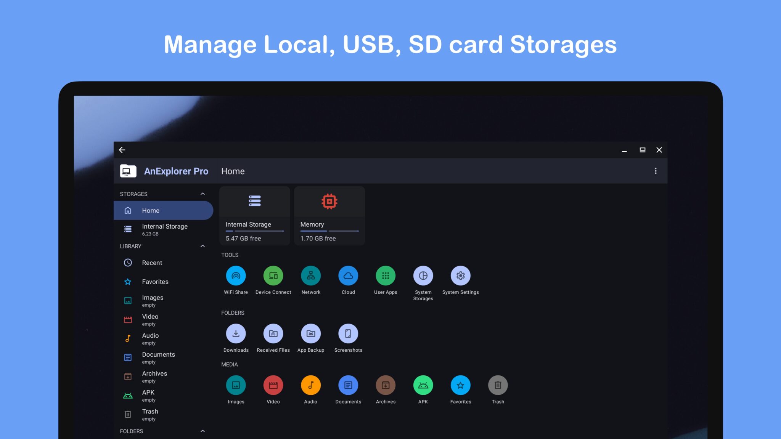Open the Downloads folder
This screenshot has height=439, width=781.
pyautogui.click(x=236, y=333)
